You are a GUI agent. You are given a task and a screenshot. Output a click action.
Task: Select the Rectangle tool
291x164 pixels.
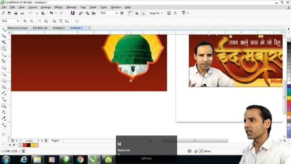point(4,67)
